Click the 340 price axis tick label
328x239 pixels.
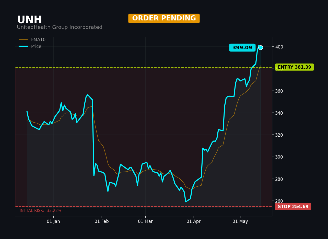coord(279,113)
